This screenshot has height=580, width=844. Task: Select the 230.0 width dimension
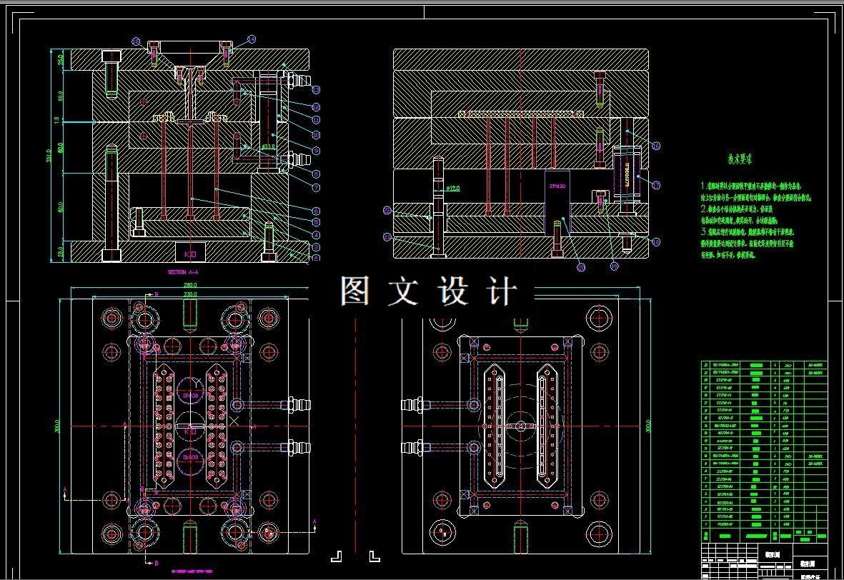191,294
